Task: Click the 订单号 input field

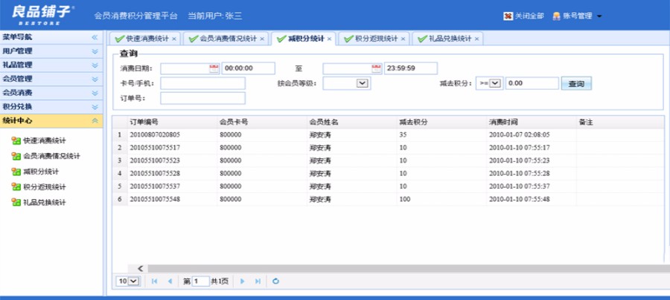Action: (203, 98)
